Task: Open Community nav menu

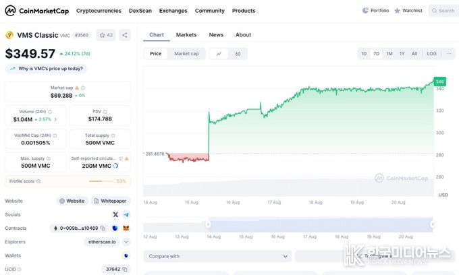Action: pos(210,11)
